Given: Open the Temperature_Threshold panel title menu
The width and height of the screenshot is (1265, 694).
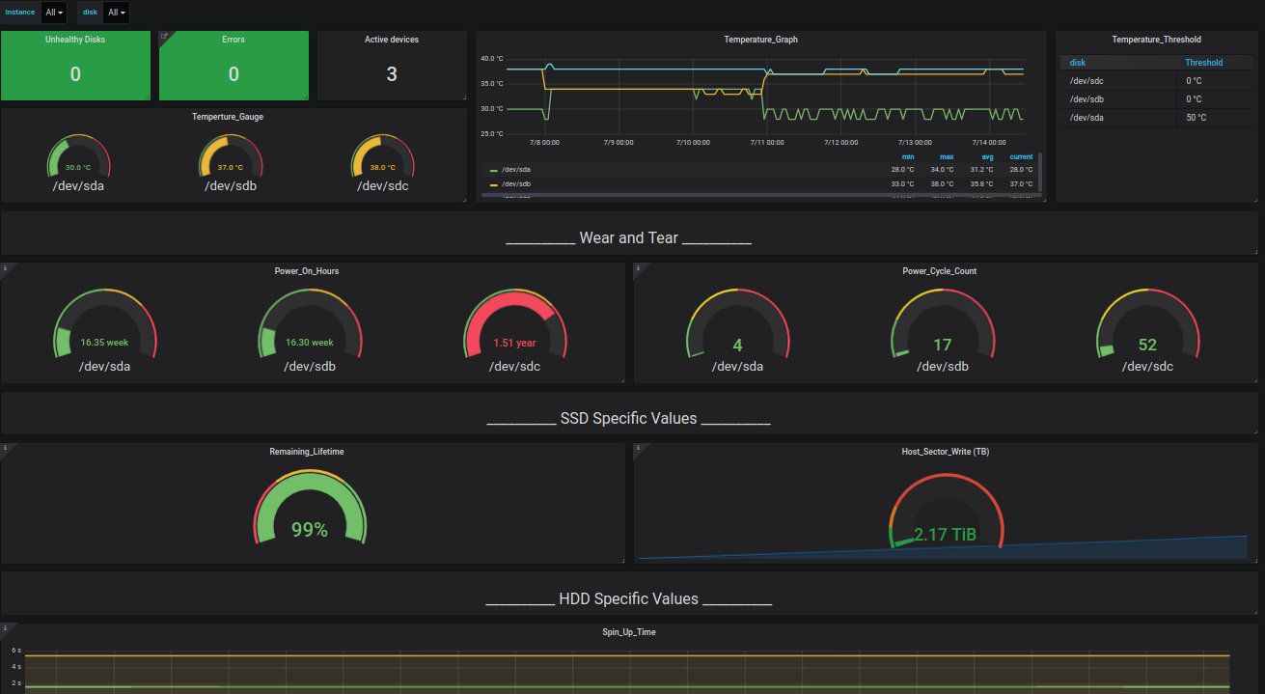Looking at the screenshot, I should tap(1157, 40).
